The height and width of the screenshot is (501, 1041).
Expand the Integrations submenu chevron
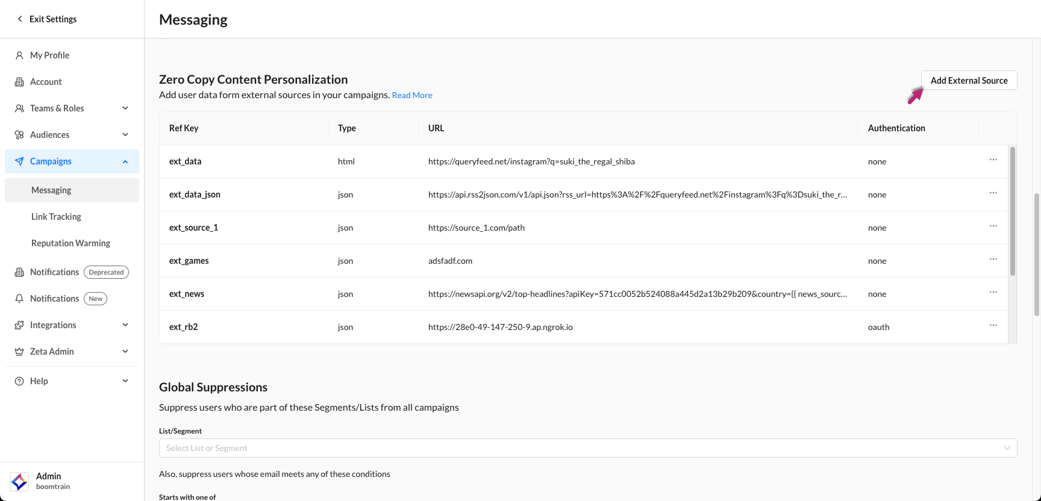[x=125, y=325]
